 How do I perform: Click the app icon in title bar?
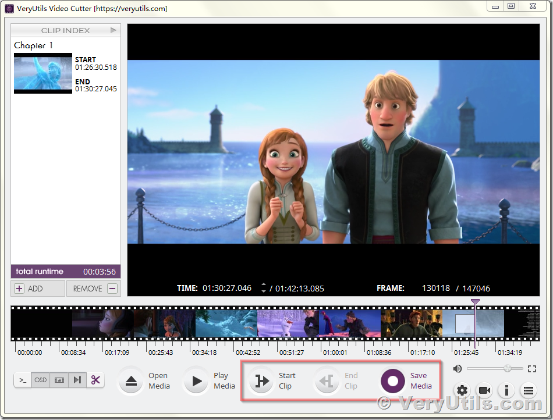point(9,9)
